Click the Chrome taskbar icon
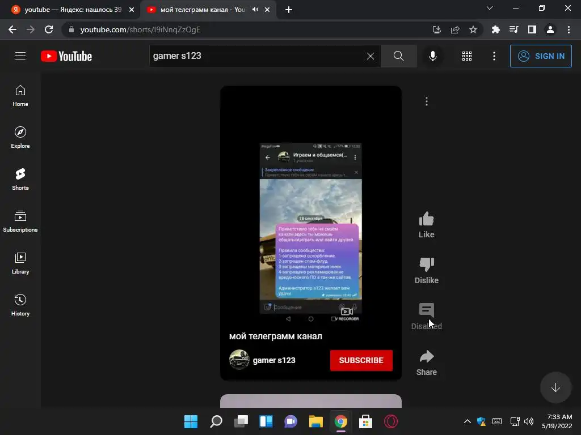The width and height of the screenshot is (581, 435). tap(341, 421)
